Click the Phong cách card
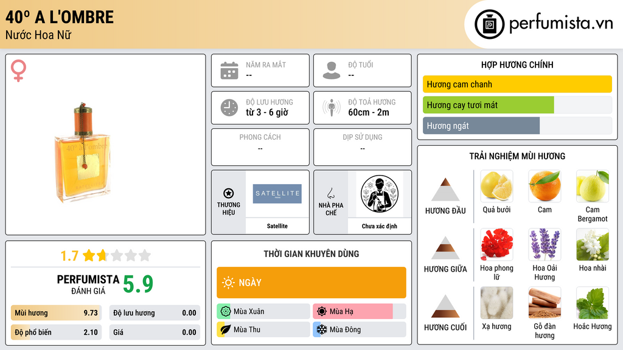The image size is (623, 350). pyautogui.click(x=260, y=147)
